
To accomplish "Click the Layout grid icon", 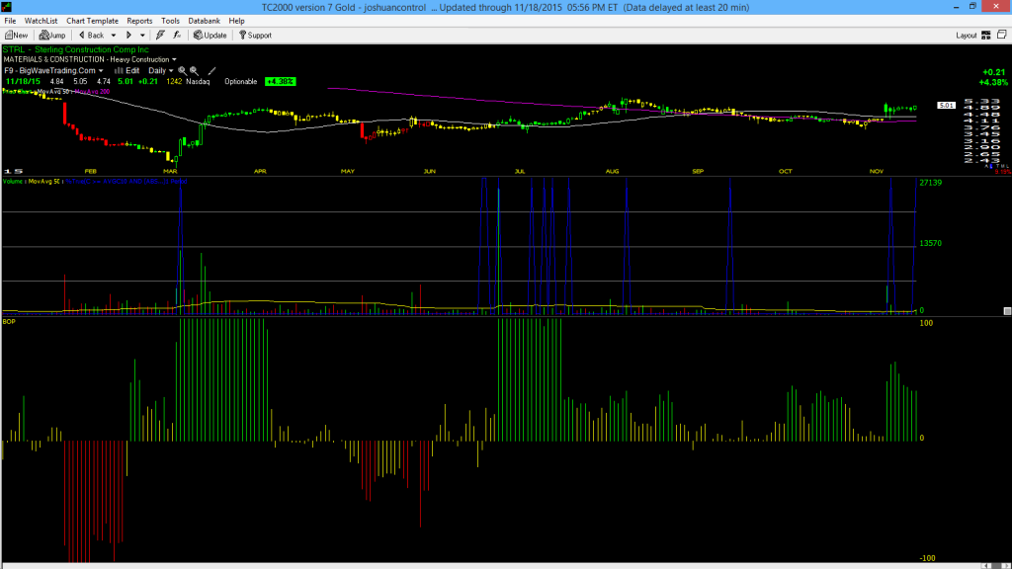I will point(986,36).
